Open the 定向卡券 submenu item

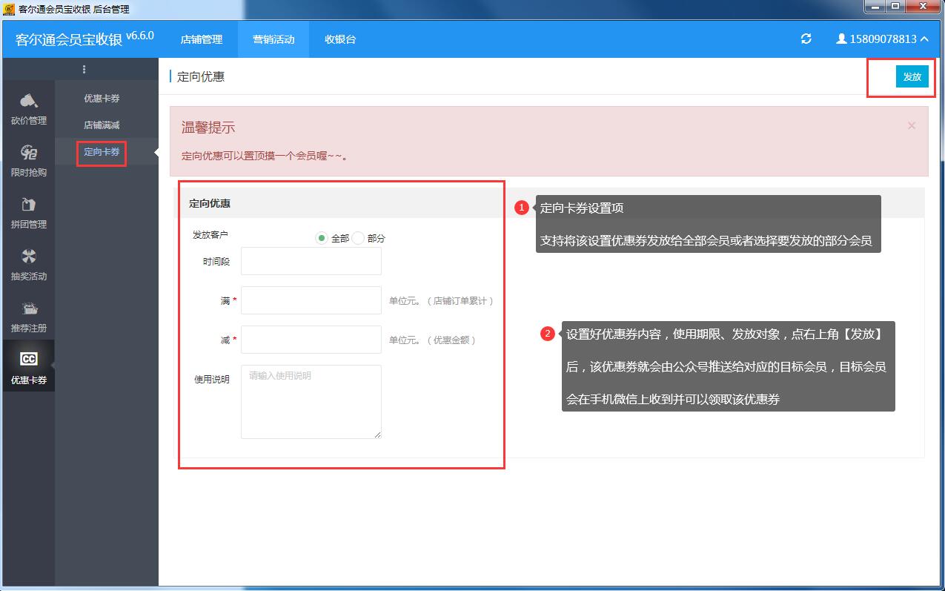coord(102,152)
